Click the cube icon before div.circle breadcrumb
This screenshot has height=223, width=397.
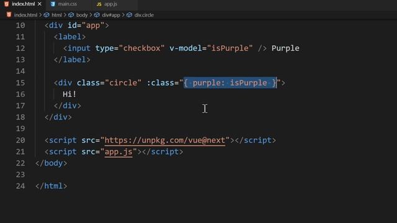click(129, 15)
